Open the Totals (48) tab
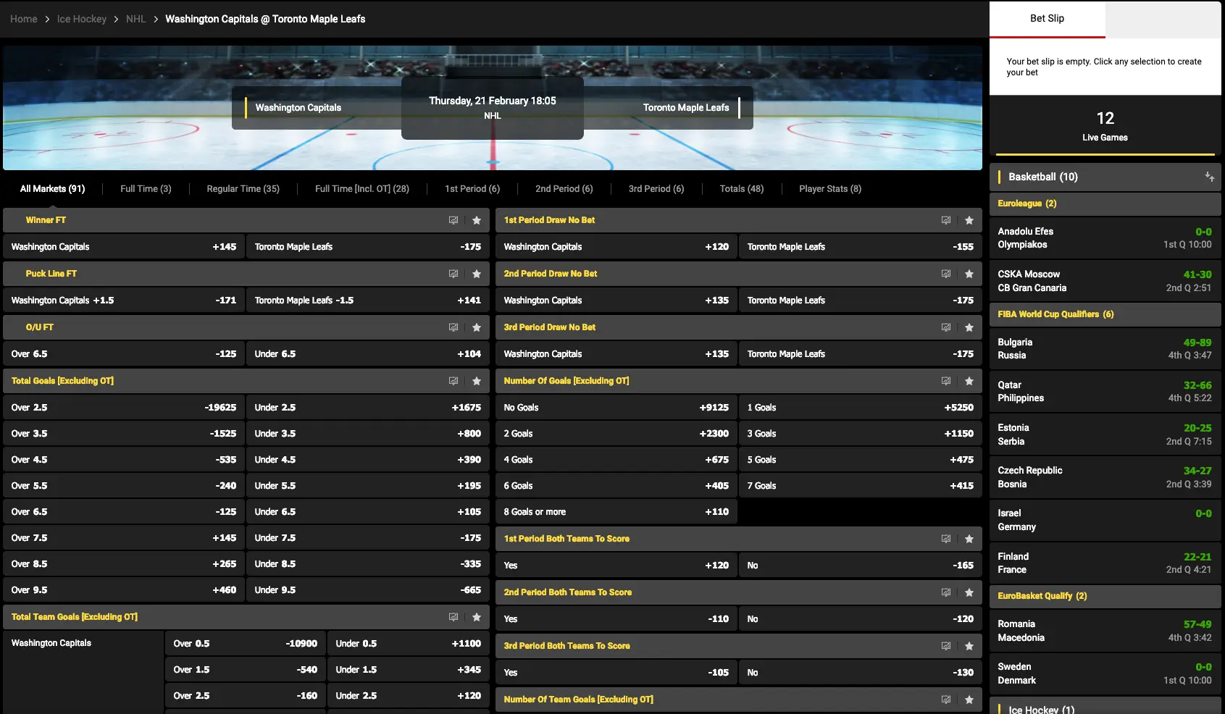The width and height of the screenshot is (1225, 714). point(741,189)
